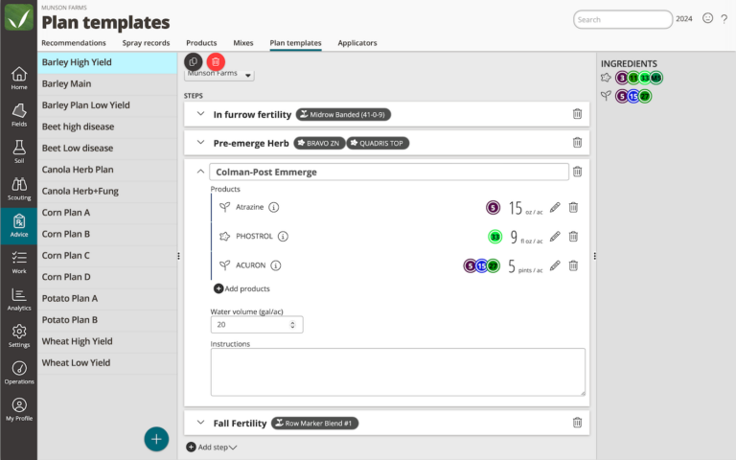Remove Atrazine from products
736x460 pixels.
[573, 207]
